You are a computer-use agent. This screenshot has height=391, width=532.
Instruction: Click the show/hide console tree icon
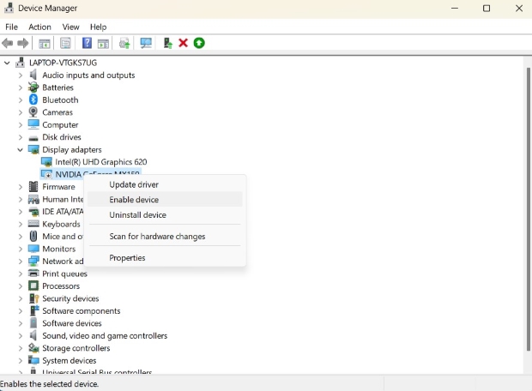pos(45,43)
